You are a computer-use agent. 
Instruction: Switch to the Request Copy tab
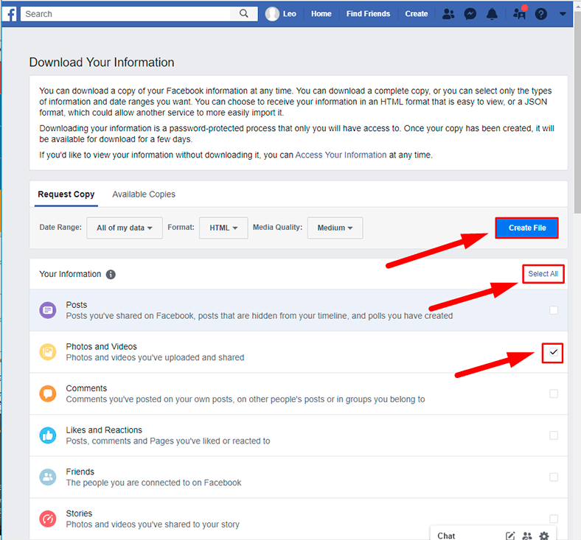click(66, 194)
